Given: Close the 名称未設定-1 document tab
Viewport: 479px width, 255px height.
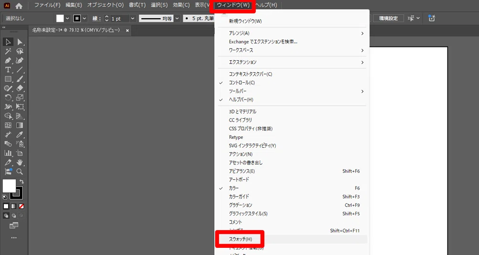Looking at the screenshot, I should (x=127, y=31).
